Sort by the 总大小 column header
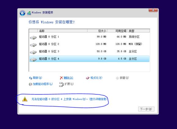 pos(97,31)
